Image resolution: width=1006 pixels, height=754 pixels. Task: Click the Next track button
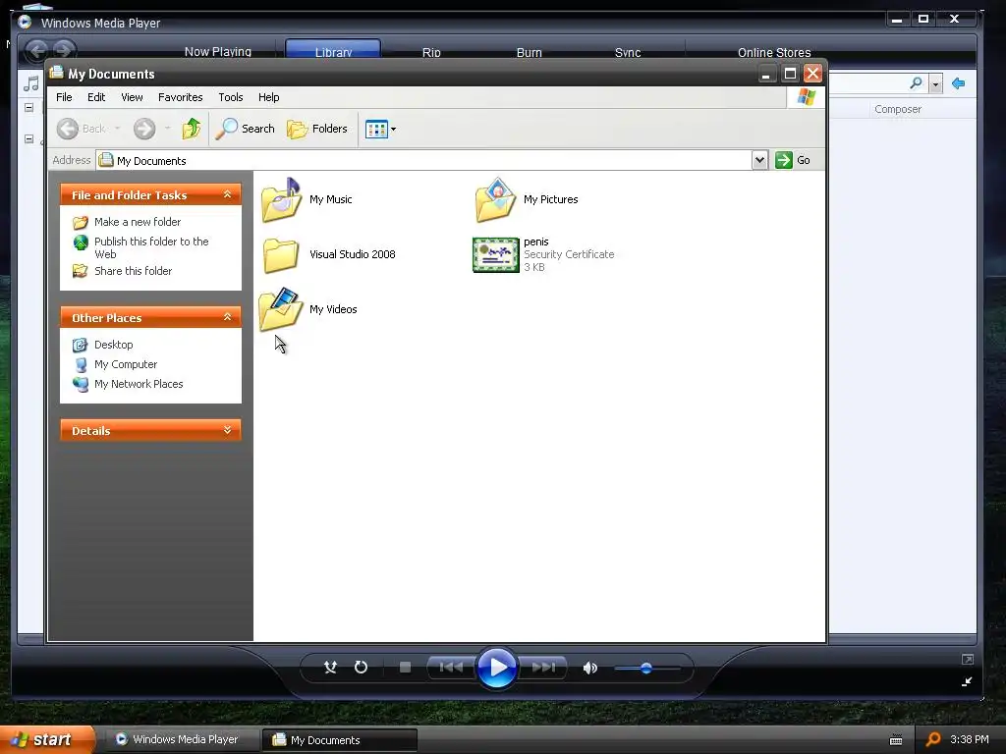coord(542,668)
